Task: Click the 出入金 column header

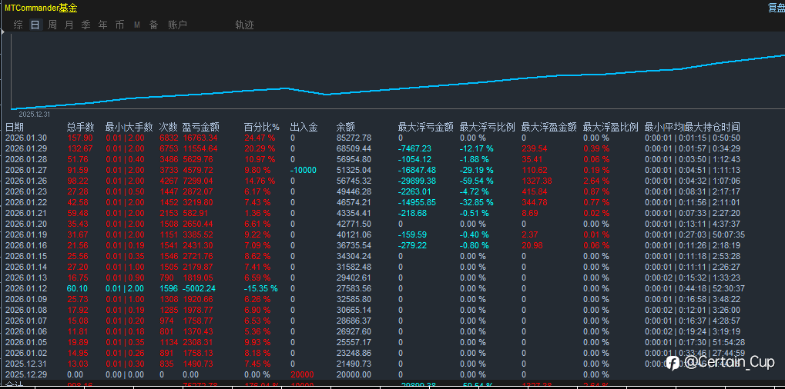Action: [304, 128]
